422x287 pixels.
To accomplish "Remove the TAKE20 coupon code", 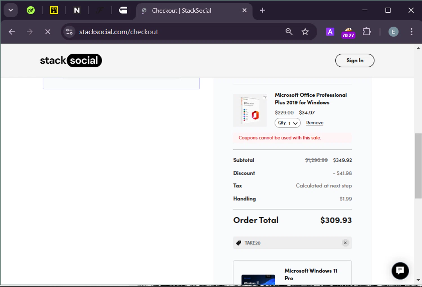I will [345, 243].
